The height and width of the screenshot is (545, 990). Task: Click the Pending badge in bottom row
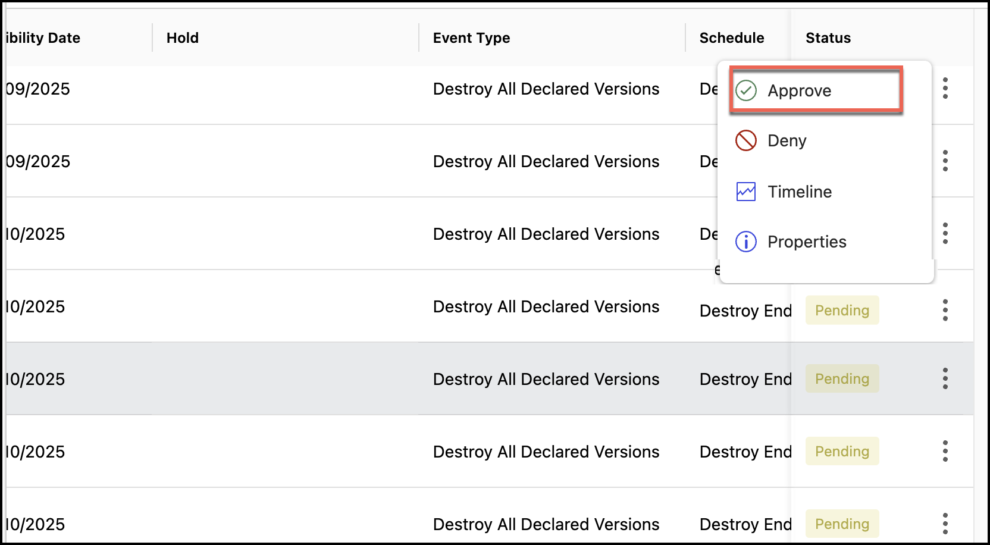tap(842, 524)
